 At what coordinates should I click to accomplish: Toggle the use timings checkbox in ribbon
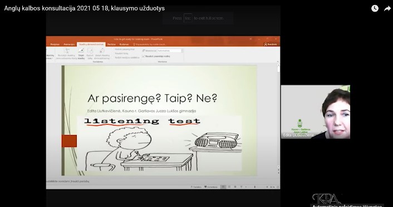coord(114,54)
